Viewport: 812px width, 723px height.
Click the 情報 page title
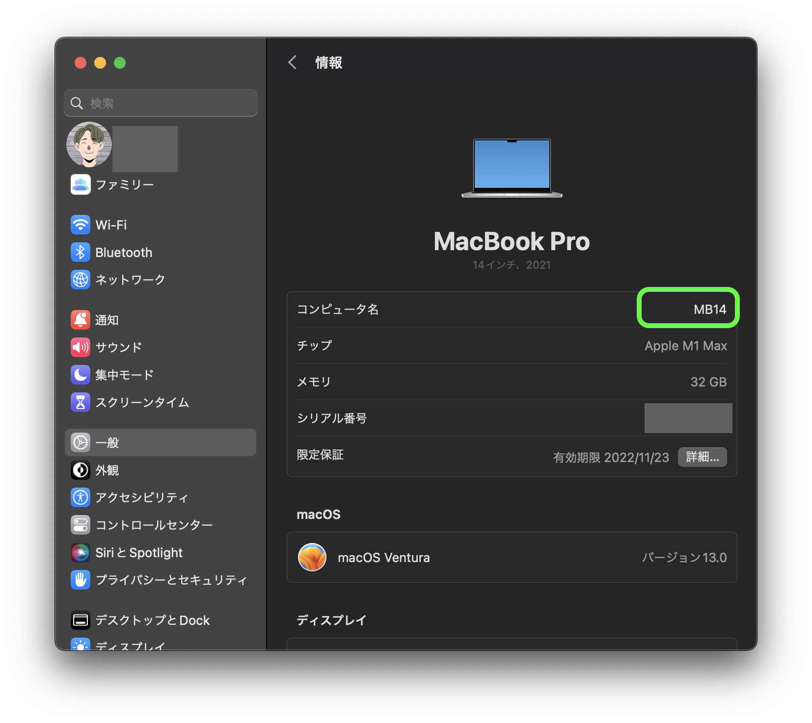tap(328, 63)
